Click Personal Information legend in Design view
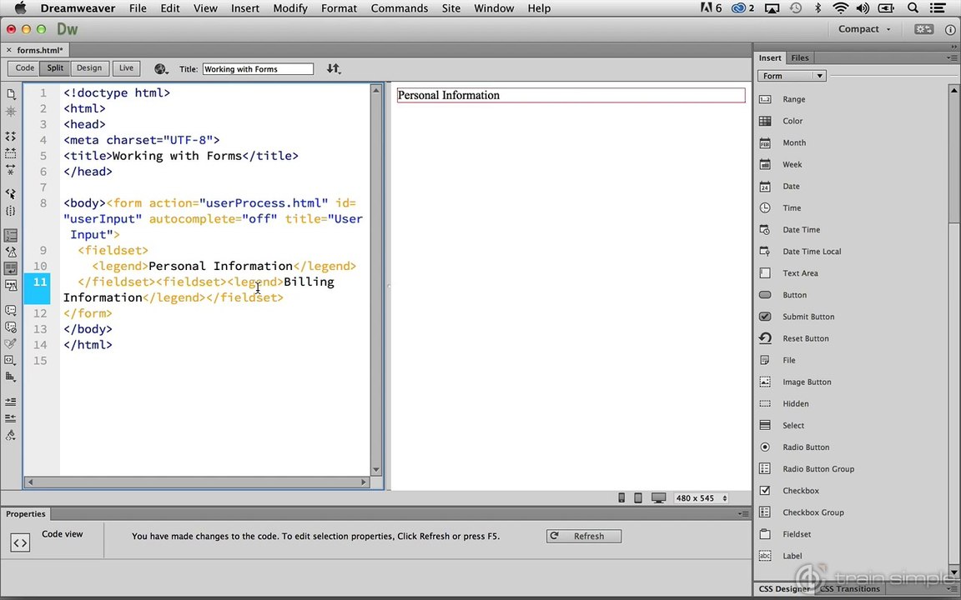 click(x=449, y=95)
